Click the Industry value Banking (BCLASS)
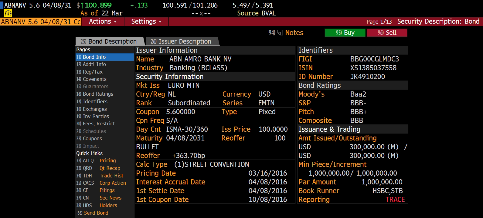 [198, 68]
